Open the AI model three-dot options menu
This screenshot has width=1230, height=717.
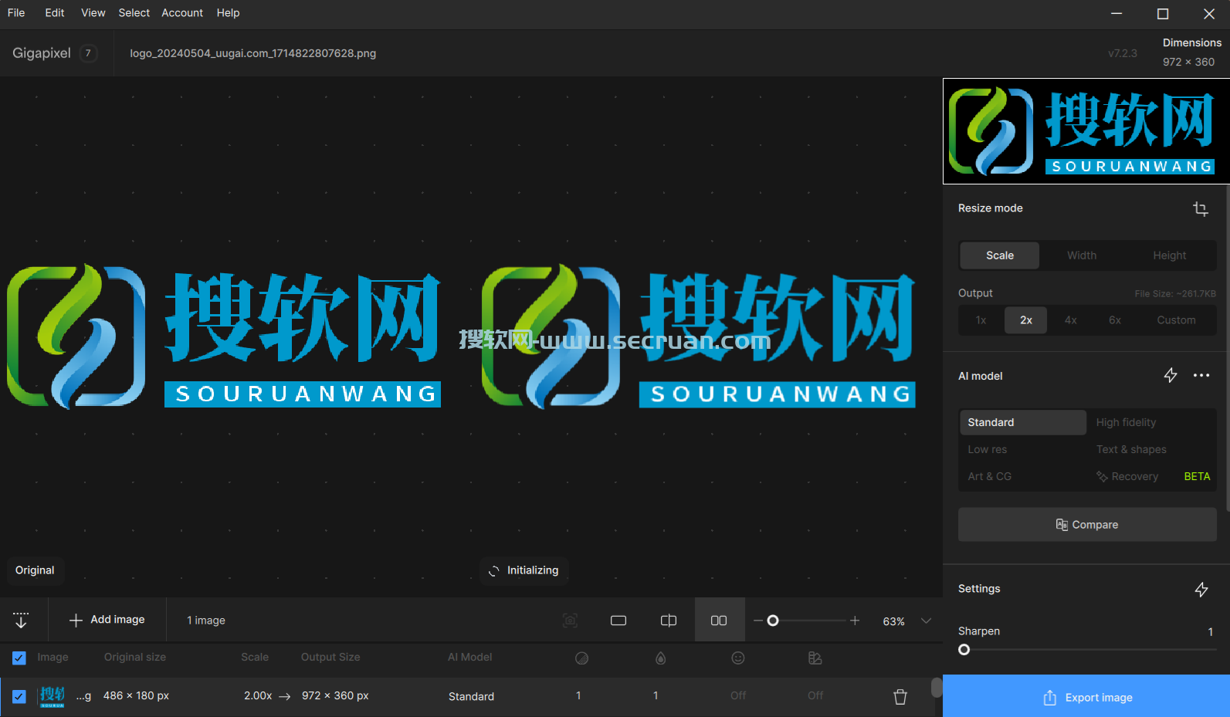point(1201,376)
